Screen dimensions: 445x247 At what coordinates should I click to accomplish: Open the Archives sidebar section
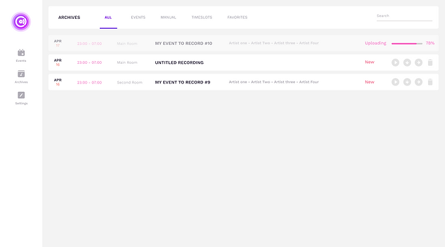(x=21, y=77)
